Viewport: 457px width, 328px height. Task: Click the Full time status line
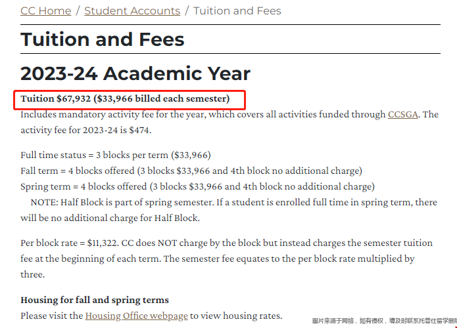116,155
